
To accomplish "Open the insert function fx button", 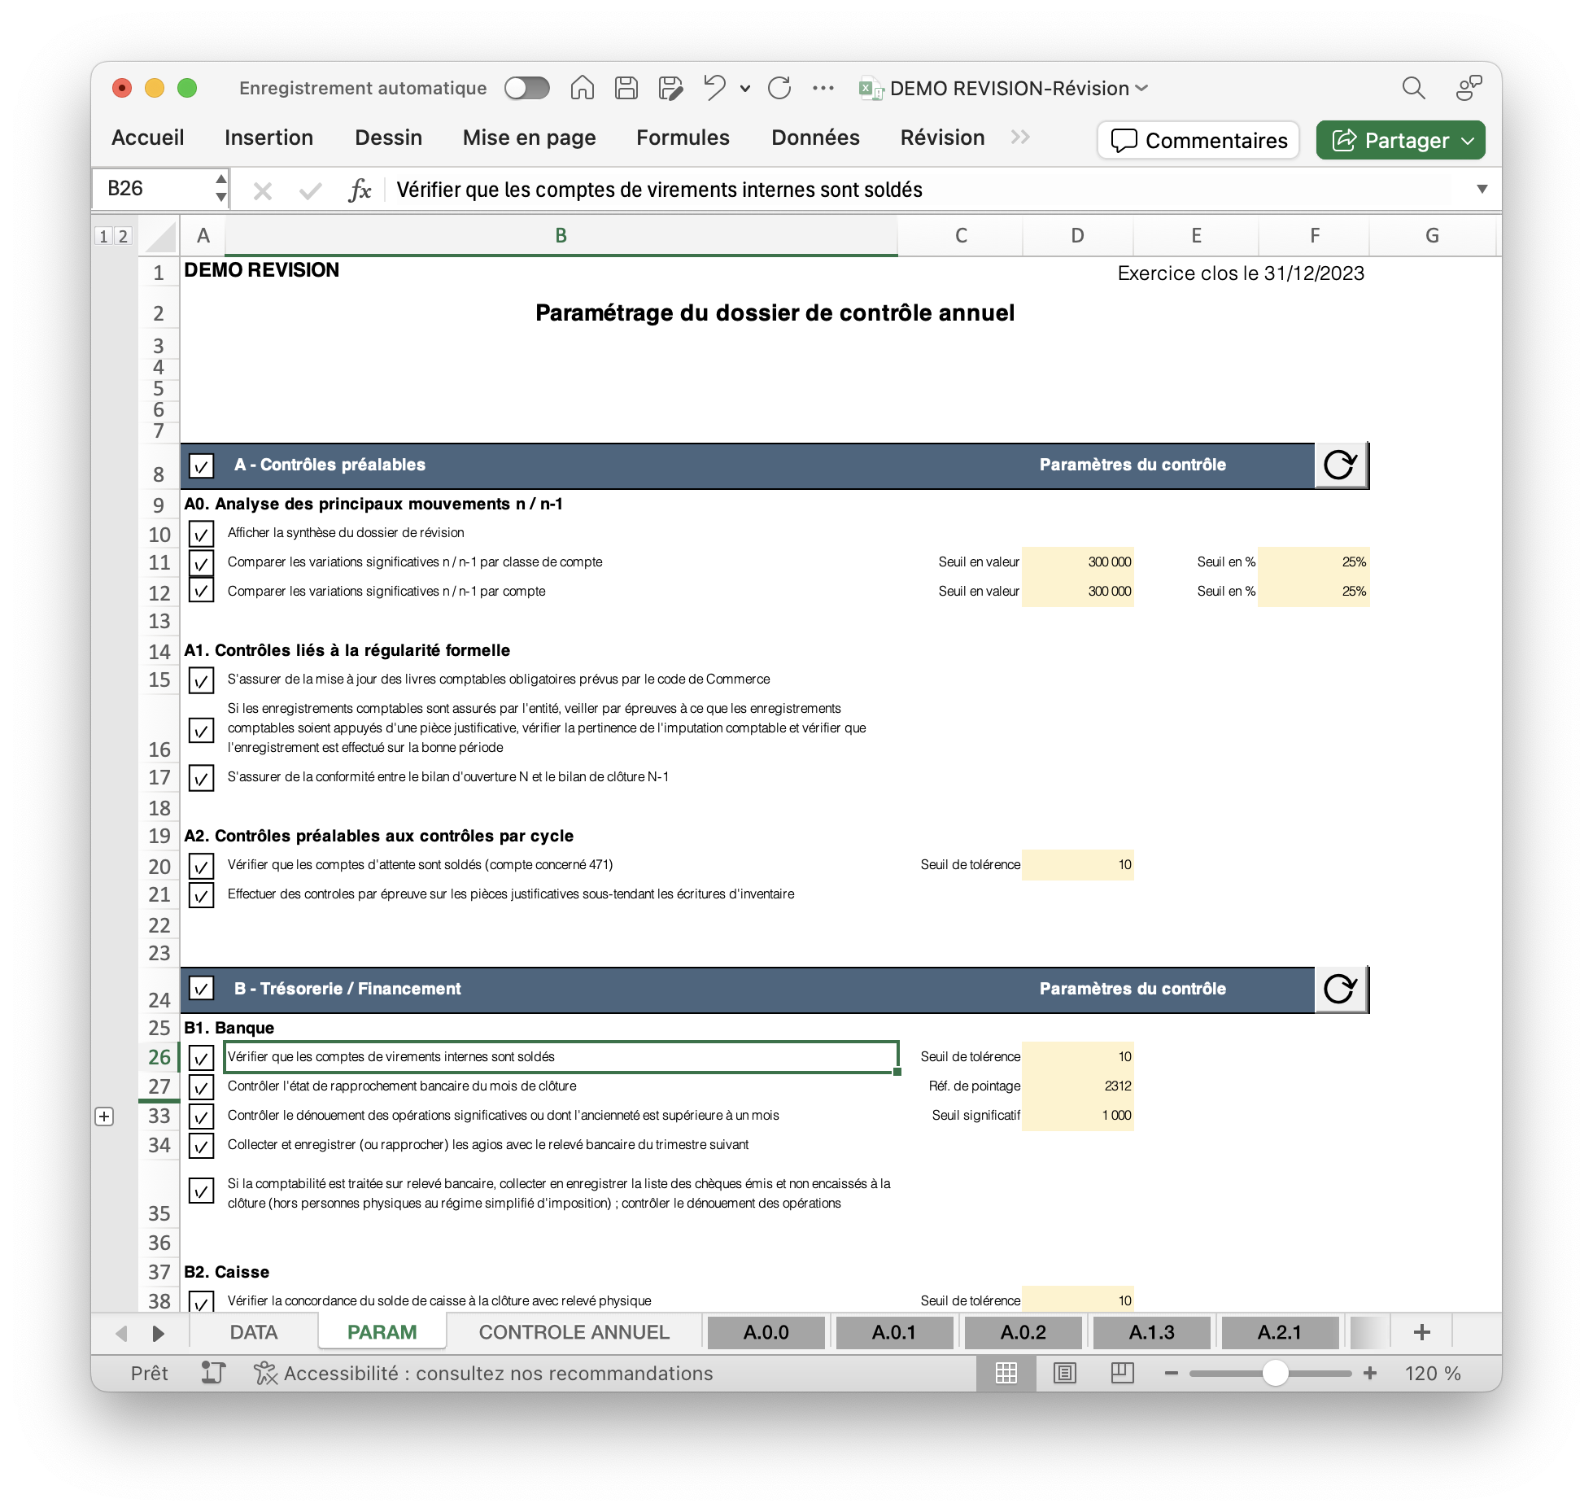I will (359, 190).
